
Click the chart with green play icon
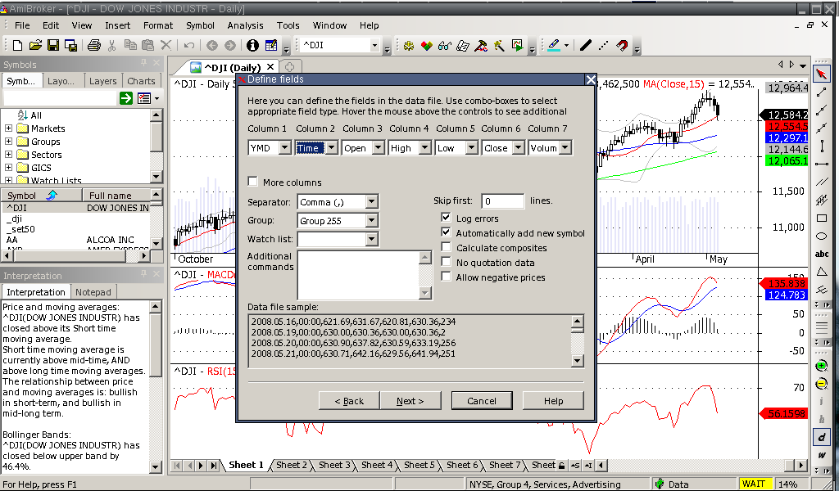[x=518, y=45]
